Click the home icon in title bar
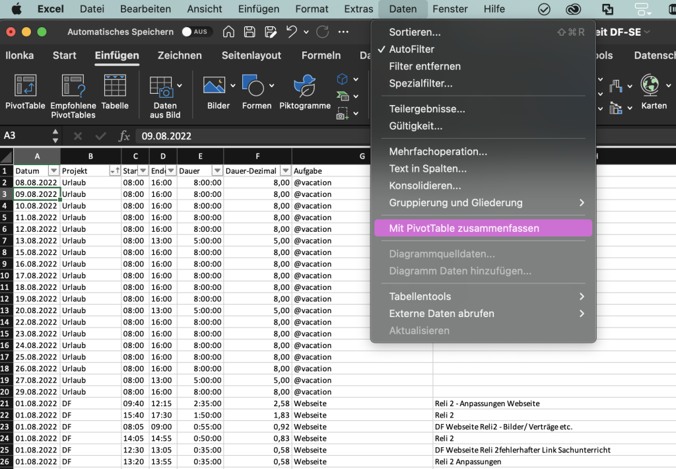Image resolution: width=676 pixels, height=469 pixels. click(228, 32)
